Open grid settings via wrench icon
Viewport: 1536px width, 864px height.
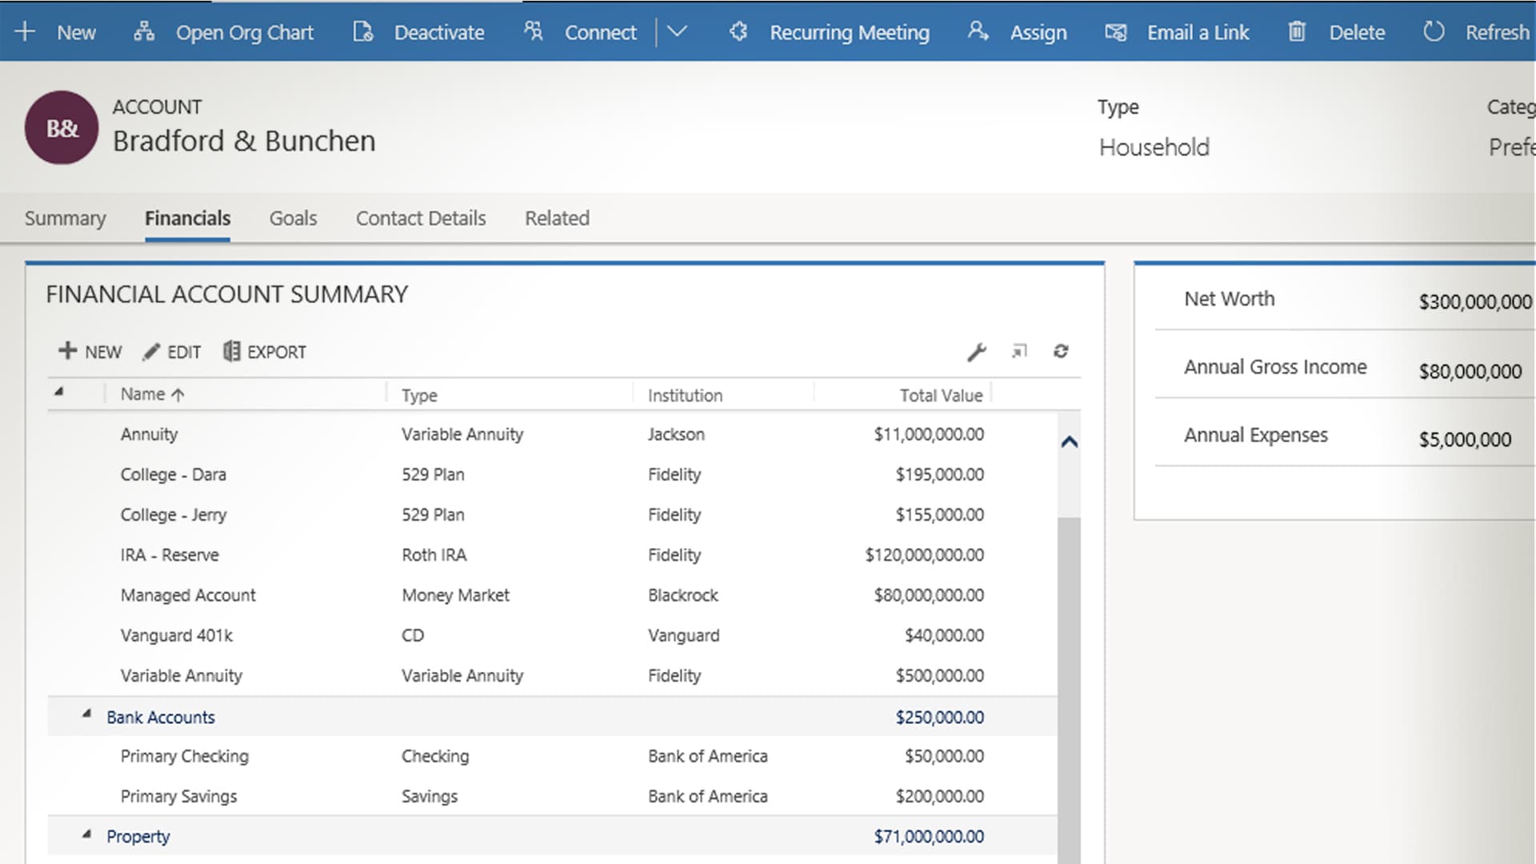coord(976,352)
